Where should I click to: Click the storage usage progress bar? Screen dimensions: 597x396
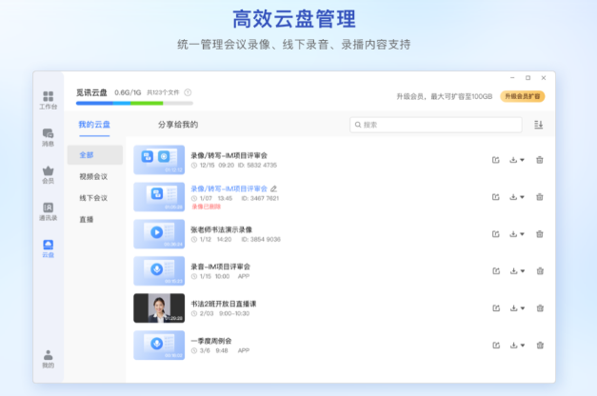point(134,103)
